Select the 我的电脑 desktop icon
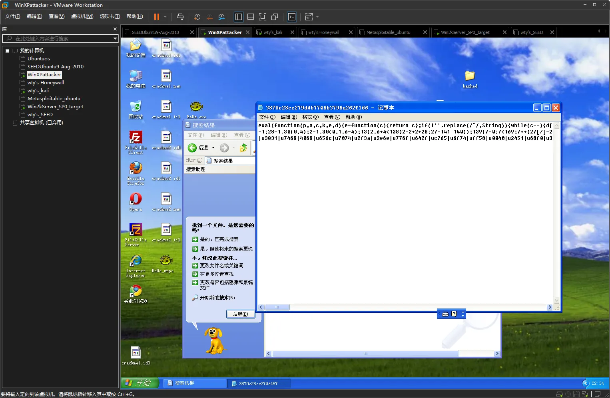This screenshot has height=398, width=610. 136,79
